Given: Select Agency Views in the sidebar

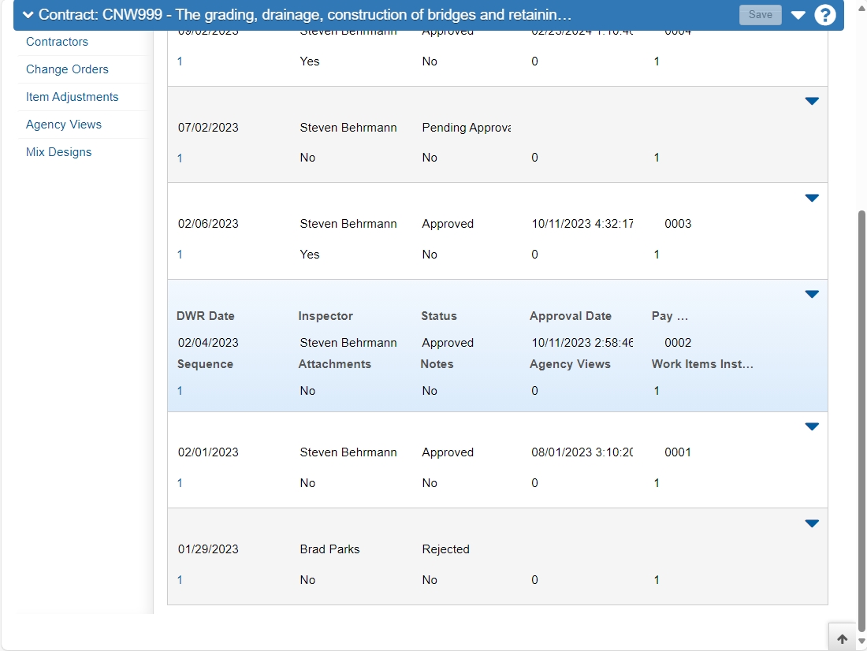Looking at the screenshot, I should click(x=64, y=125).
